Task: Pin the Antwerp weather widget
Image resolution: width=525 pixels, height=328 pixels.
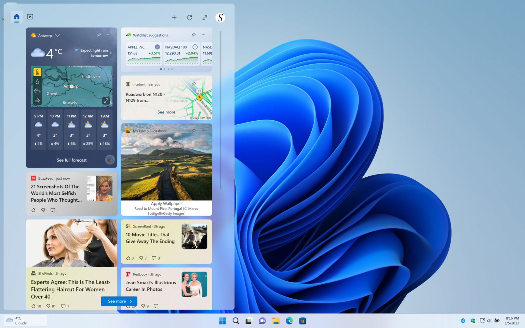Action: click(x=99, y=35)
